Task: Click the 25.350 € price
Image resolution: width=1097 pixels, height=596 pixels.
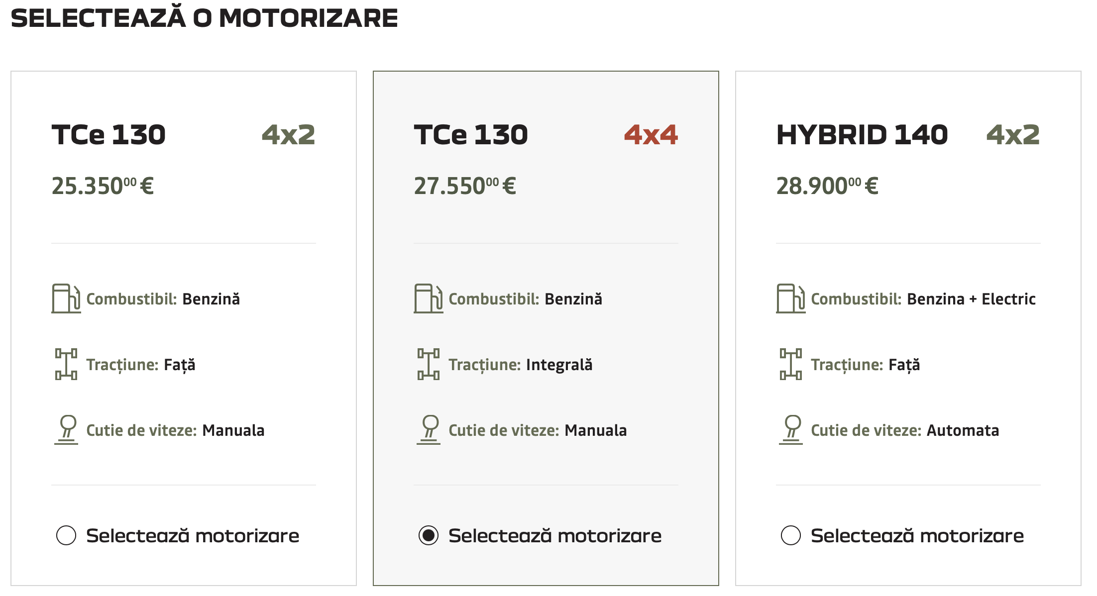Action: (103, 187)
